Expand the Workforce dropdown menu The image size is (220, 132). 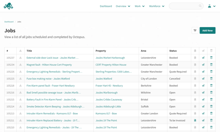pyautogui.click(x=156, y=6)
